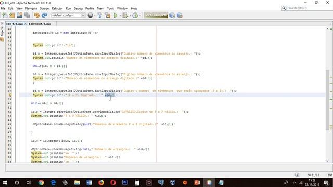Show hidden system tray icons
The height and width of the screenshot is (187, 333).
tap(294, 182)
